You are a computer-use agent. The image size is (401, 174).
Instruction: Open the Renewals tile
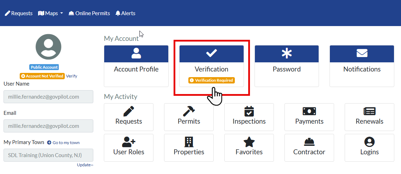click(x=369, y=117)
